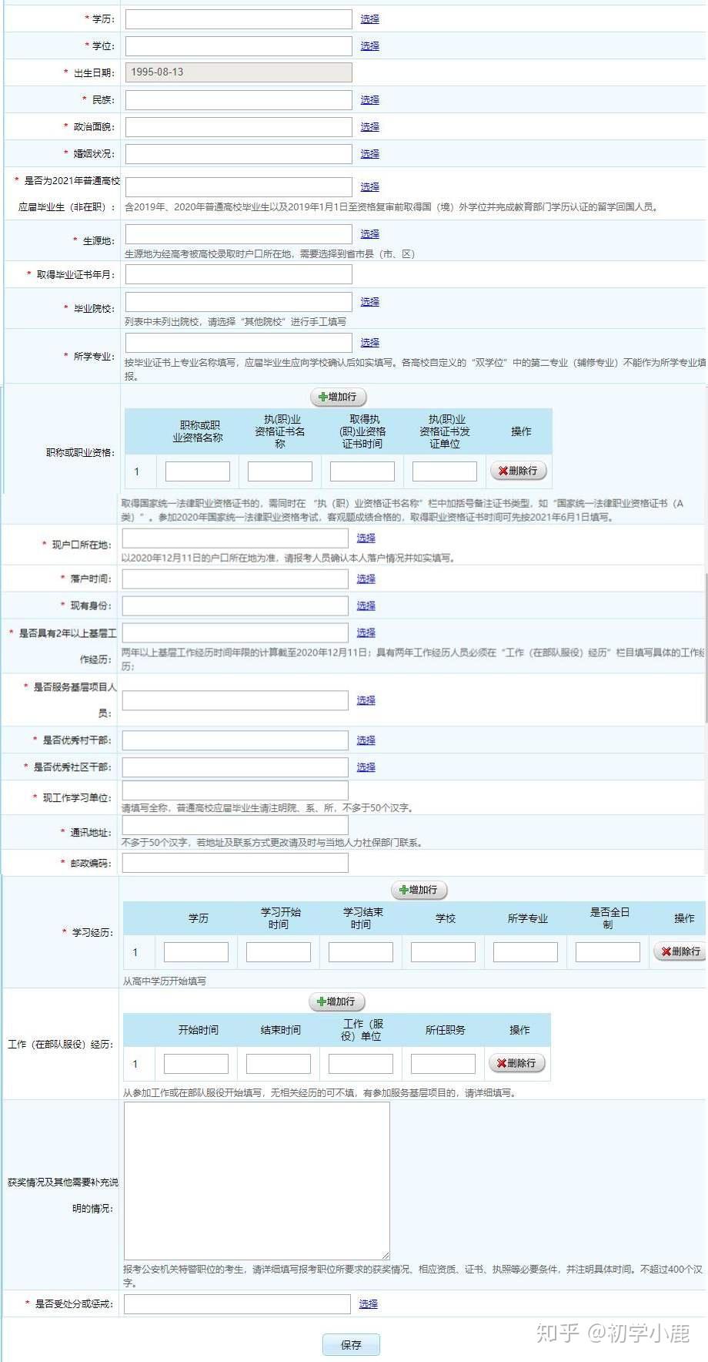708x1362 pixels.
Task: Focus the 婚姻状况 input field
Action: tap(239, 153)
